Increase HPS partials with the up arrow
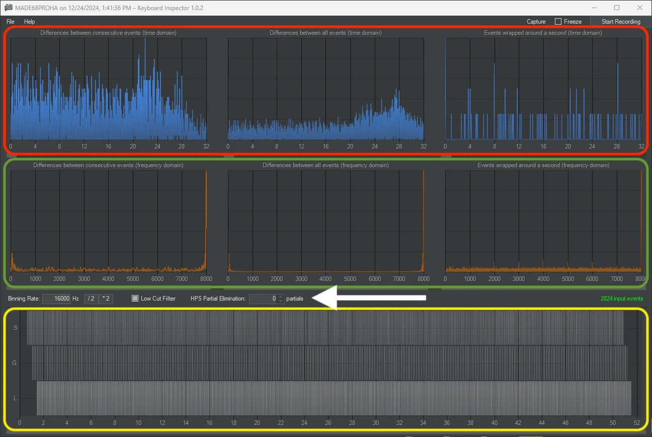The height and width of the screenshot is (437, 652). pos(281,297)
